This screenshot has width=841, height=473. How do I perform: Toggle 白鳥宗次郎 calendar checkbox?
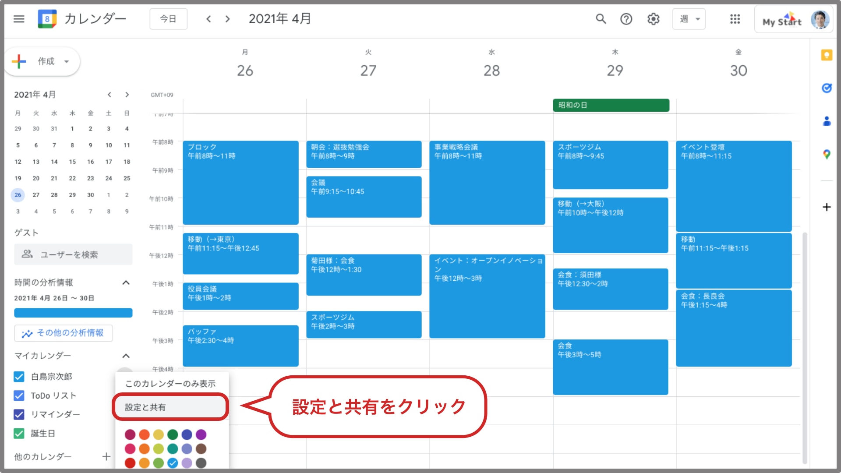click(19, 377)
